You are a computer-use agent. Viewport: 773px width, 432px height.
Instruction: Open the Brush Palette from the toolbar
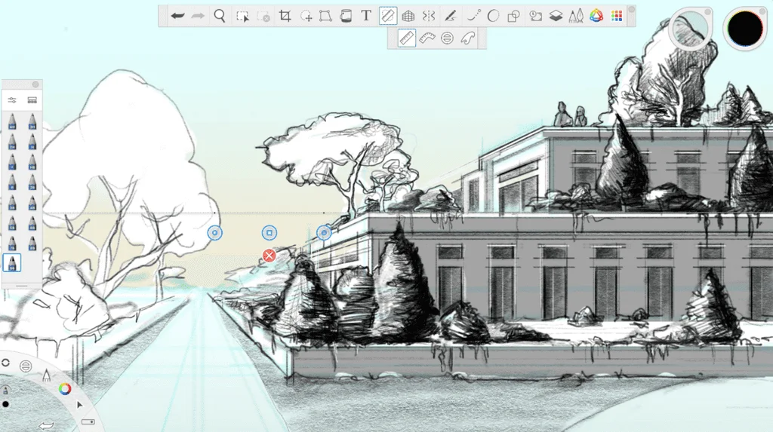click(x=576, y=17)
